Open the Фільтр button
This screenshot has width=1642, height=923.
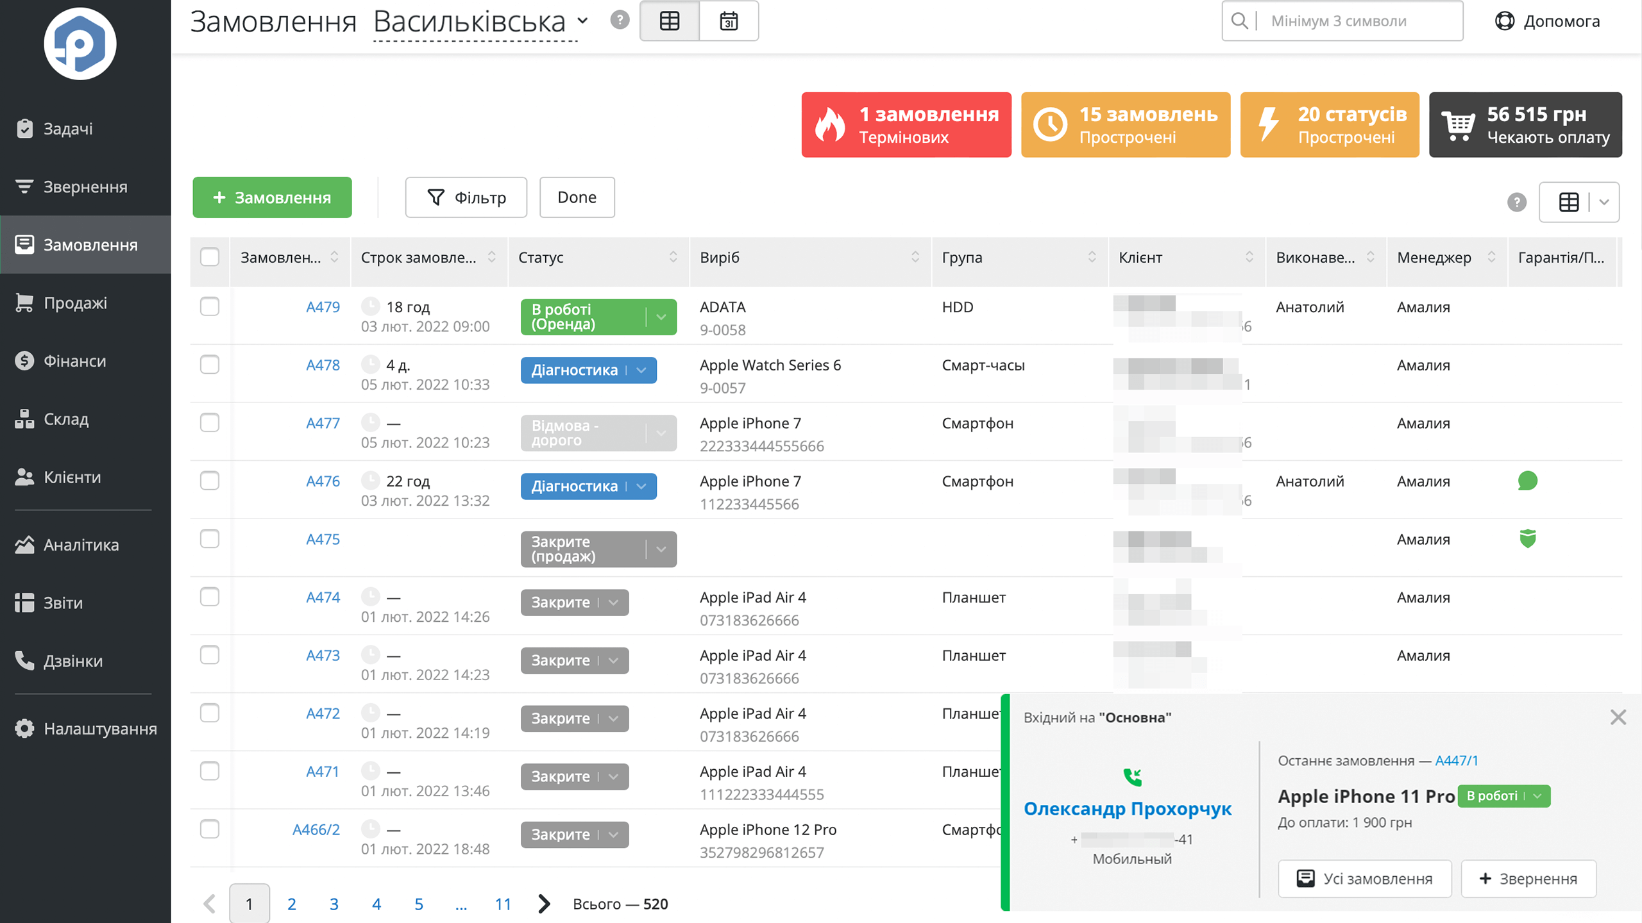coord(466,197)
